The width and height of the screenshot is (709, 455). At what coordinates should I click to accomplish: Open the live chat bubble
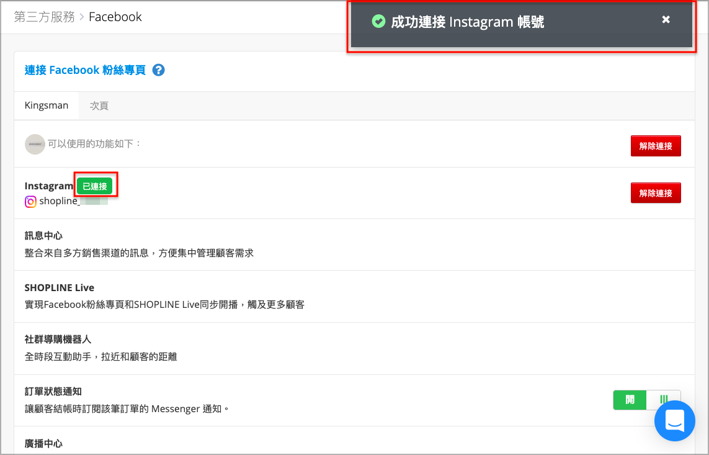click(675, 421)
